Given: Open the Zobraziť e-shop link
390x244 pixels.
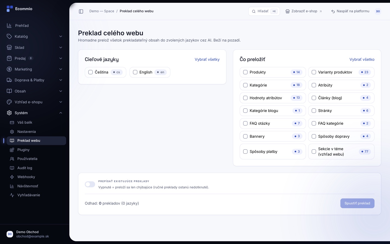Looking at the screenshot, I should pos(304,11).
